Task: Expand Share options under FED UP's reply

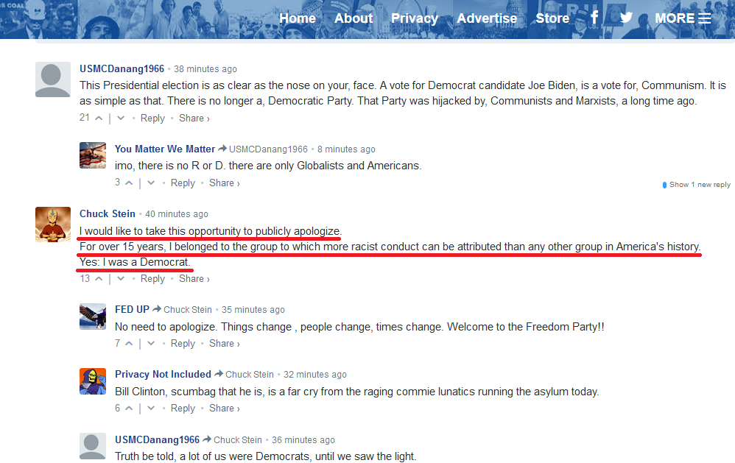Action: pos(224,344)
